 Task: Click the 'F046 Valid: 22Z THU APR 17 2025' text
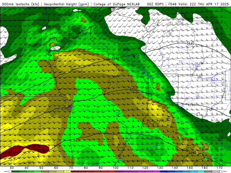[199, 4]
